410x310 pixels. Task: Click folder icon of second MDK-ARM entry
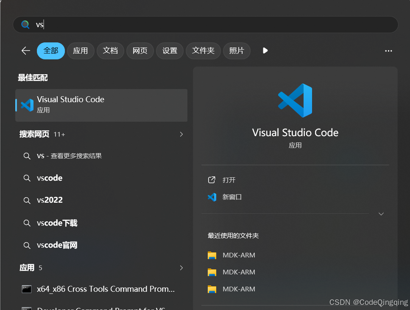(x=212, y=272)
